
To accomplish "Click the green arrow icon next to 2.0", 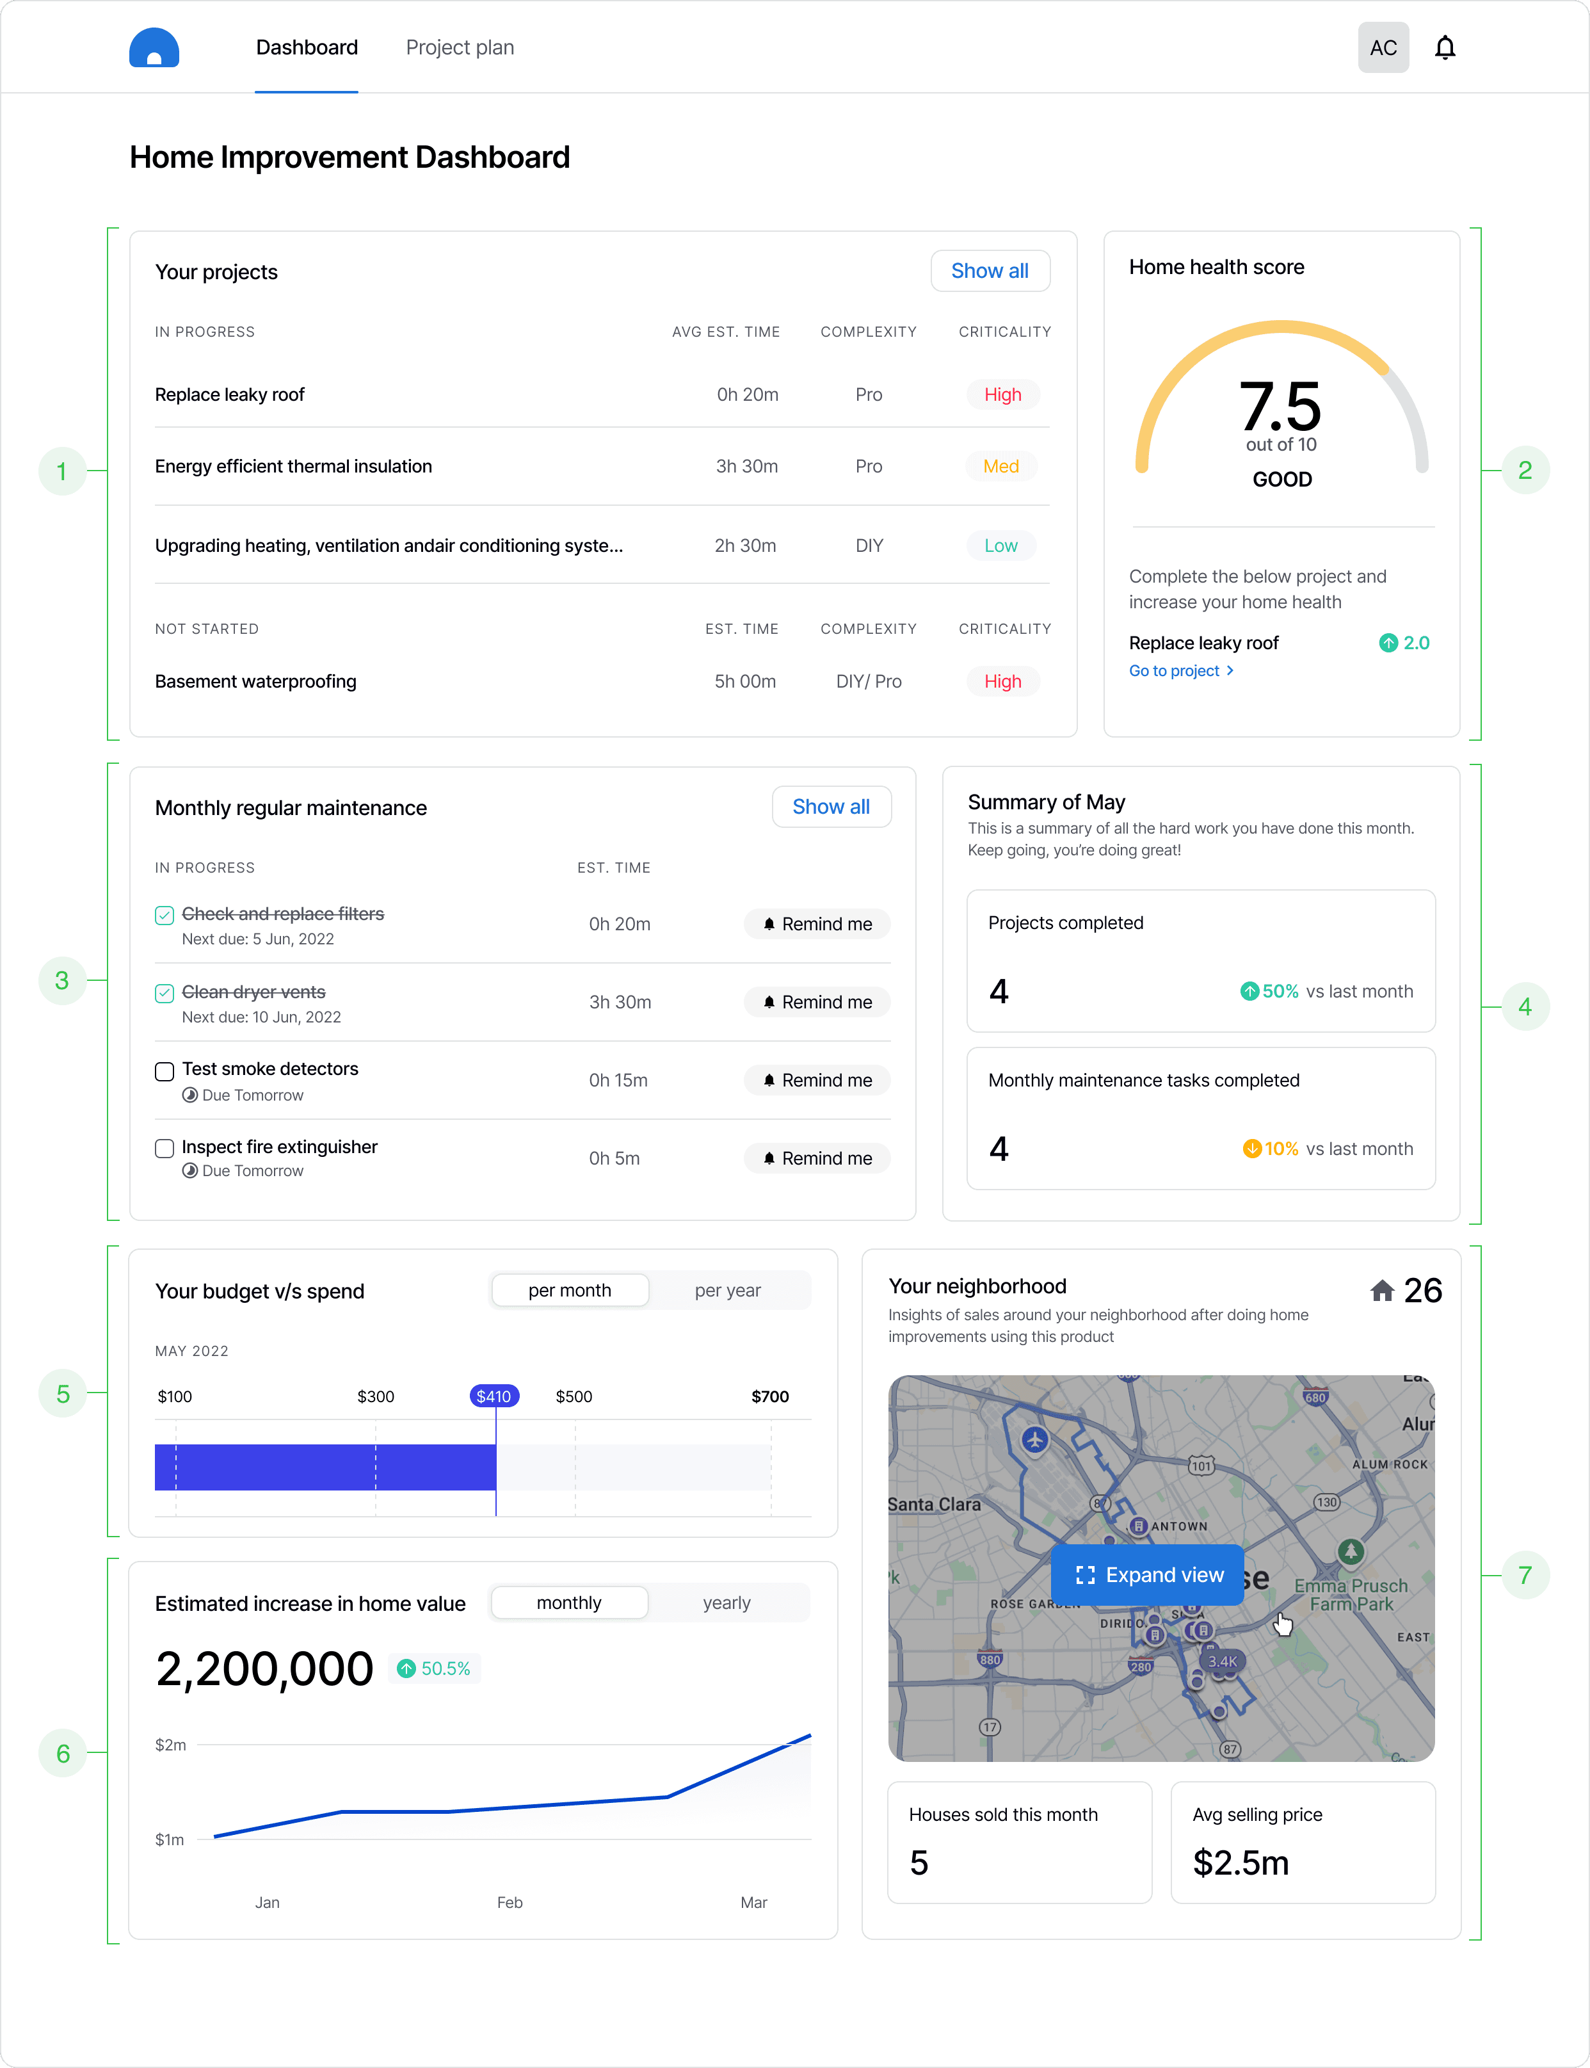I will (1388, 643).
